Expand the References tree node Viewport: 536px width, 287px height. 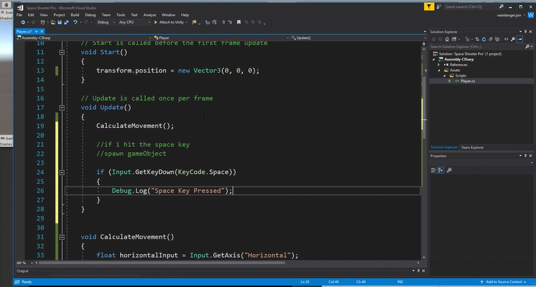coord(439,65)
